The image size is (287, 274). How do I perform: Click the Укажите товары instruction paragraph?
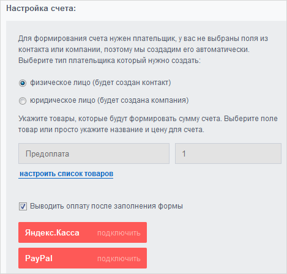(148, 124)
